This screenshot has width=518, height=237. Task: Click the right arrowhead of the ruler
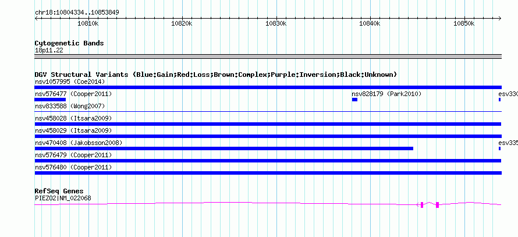click(x=500, y=18)
